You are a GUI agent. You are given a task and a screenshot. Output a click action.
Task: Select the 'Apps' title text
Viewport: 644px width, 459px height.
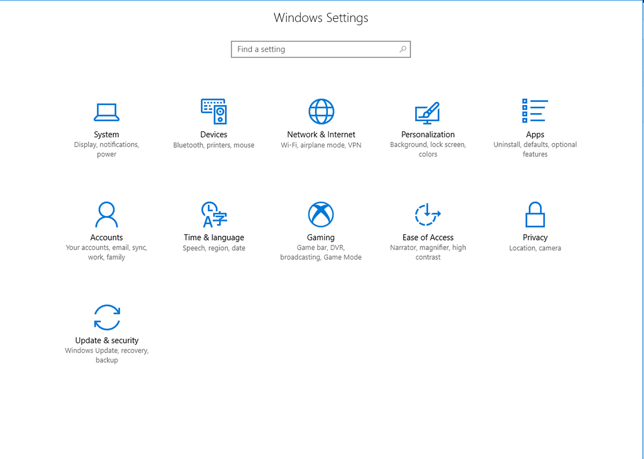(535, 135)
